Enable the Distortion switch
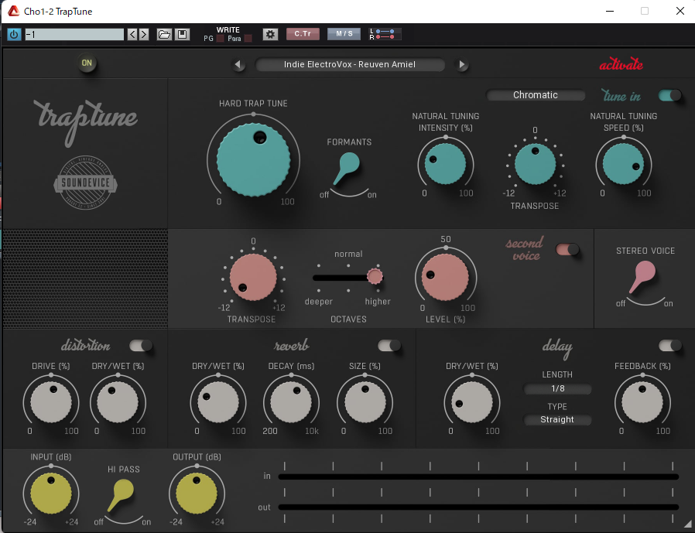695x533 pixels. [141, 346]
